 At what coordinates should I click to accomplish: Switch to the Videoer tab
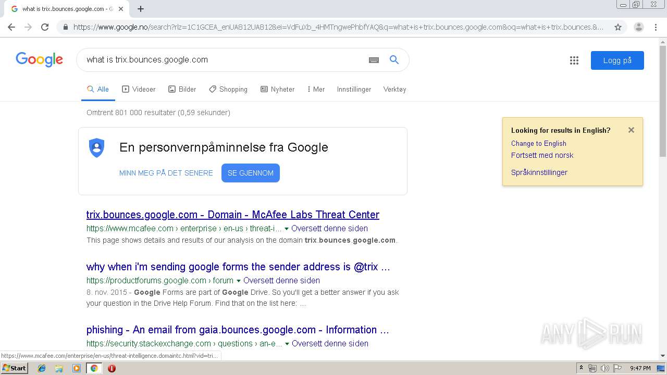[139, 89]
